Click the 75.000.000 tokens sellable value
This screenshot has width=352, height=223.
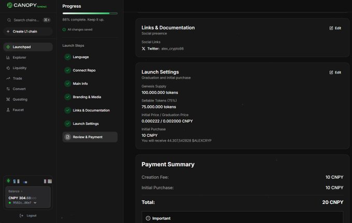159,107
